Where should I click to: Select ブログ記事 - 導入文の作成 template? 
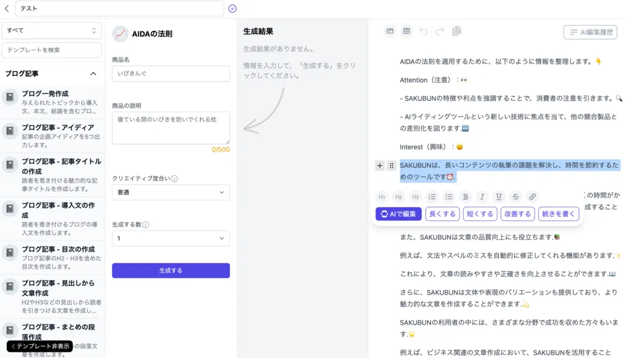coord(53,219)
